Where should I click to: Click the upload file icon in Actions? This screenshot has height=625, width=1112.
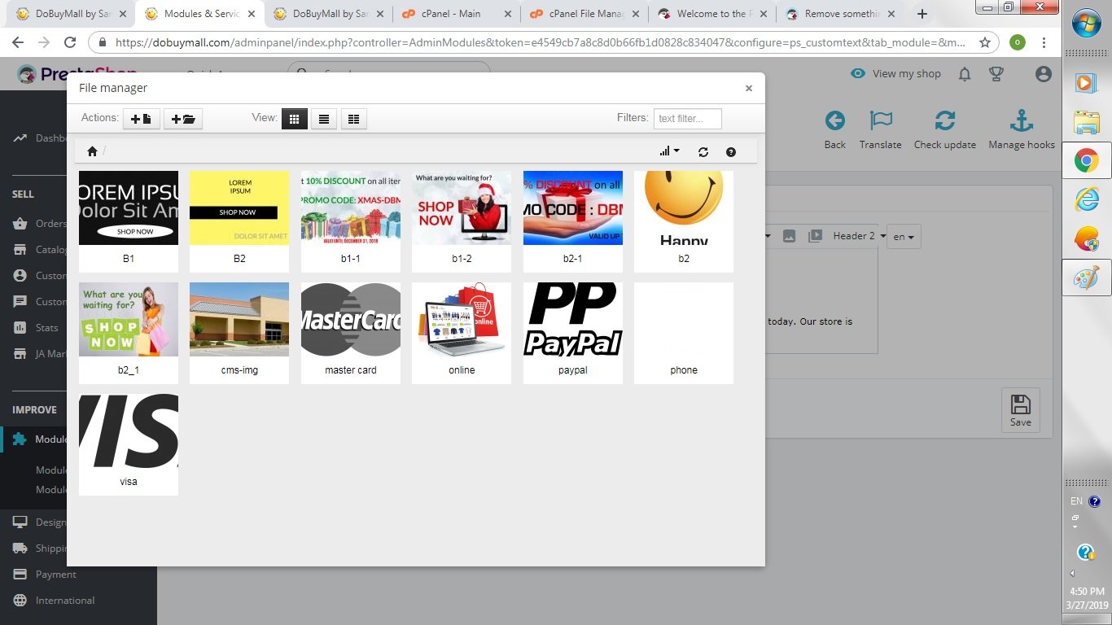[x=142, y=119]
